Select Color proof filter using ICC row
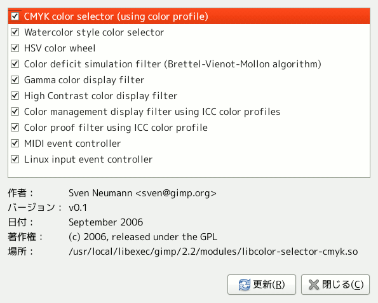This screenshot has height=303, width=378. point(189,127)
